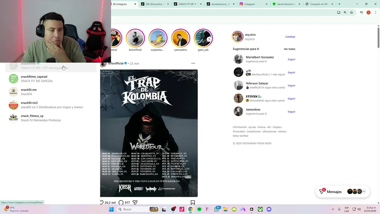The height and width of the screenshot is (214, 380).
Task: Click Cambiar to switch account
Action: pos(290,37)
